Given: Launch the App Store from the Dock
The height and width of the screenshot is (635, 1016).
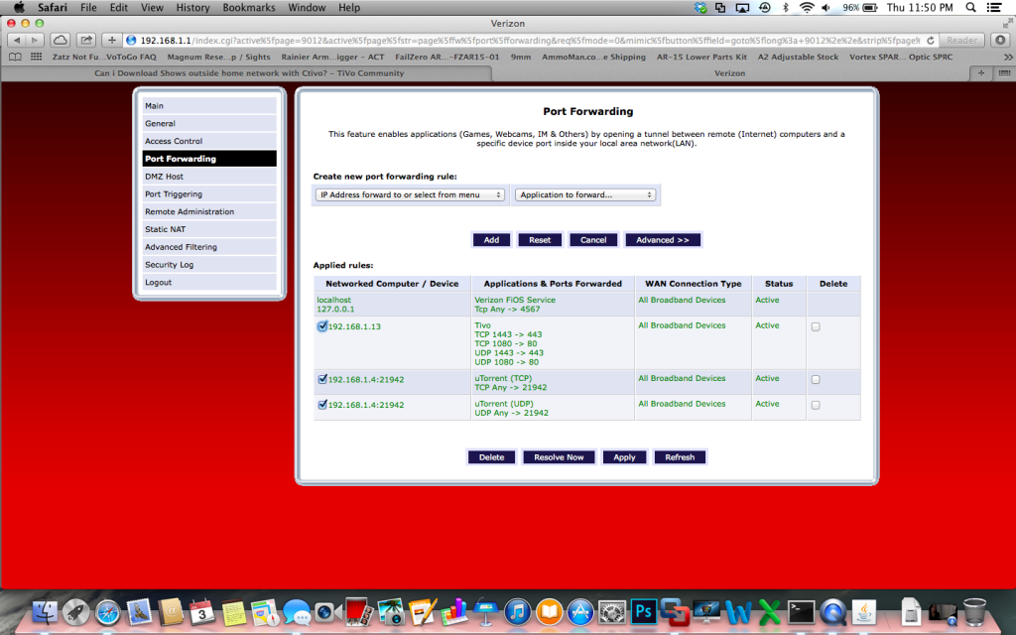Looking at the screenshot, I should point(580,611).
